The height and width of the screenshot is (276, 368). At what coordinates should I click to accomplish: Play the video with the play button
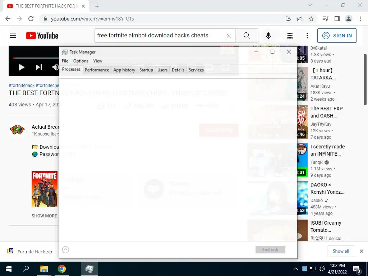coord(21,67)
